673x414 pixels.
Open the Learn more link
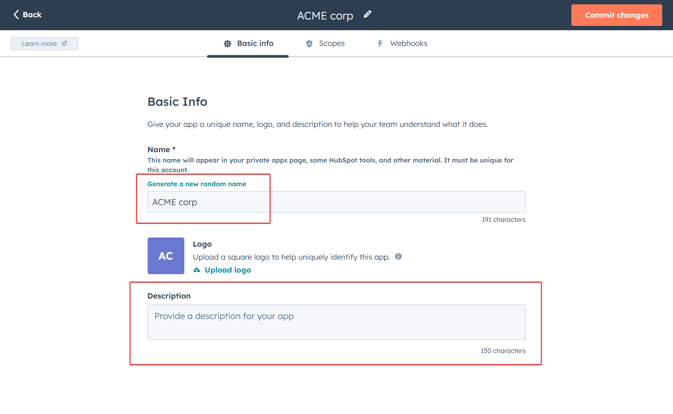pos(44,43)
